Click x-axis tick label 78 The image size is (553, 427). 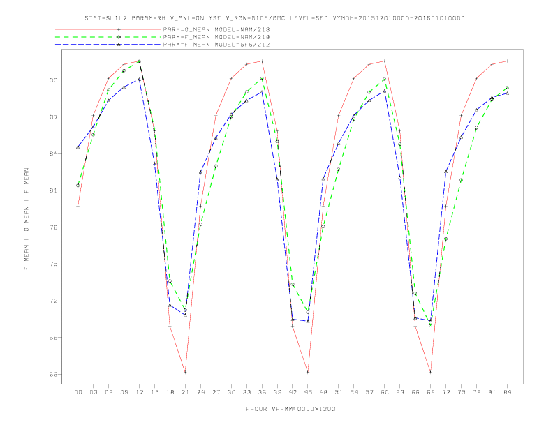(476, 392)
